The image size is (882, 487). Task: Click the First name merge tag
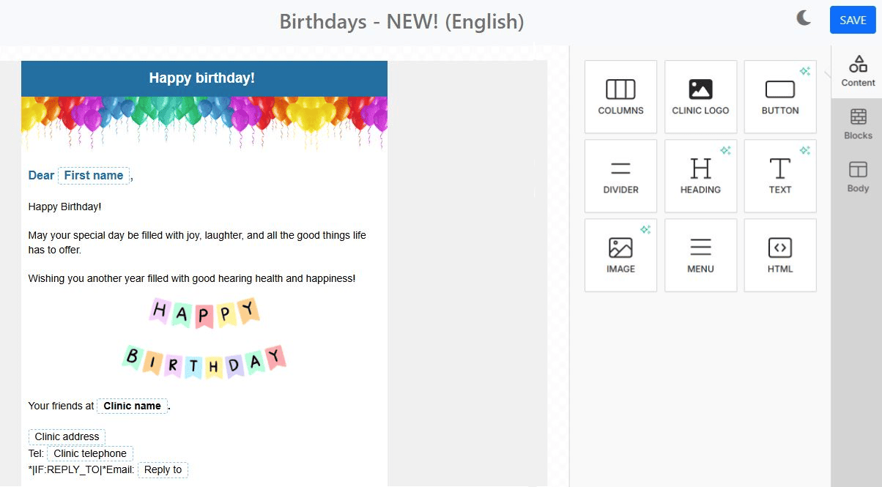[x=94, y=176]
